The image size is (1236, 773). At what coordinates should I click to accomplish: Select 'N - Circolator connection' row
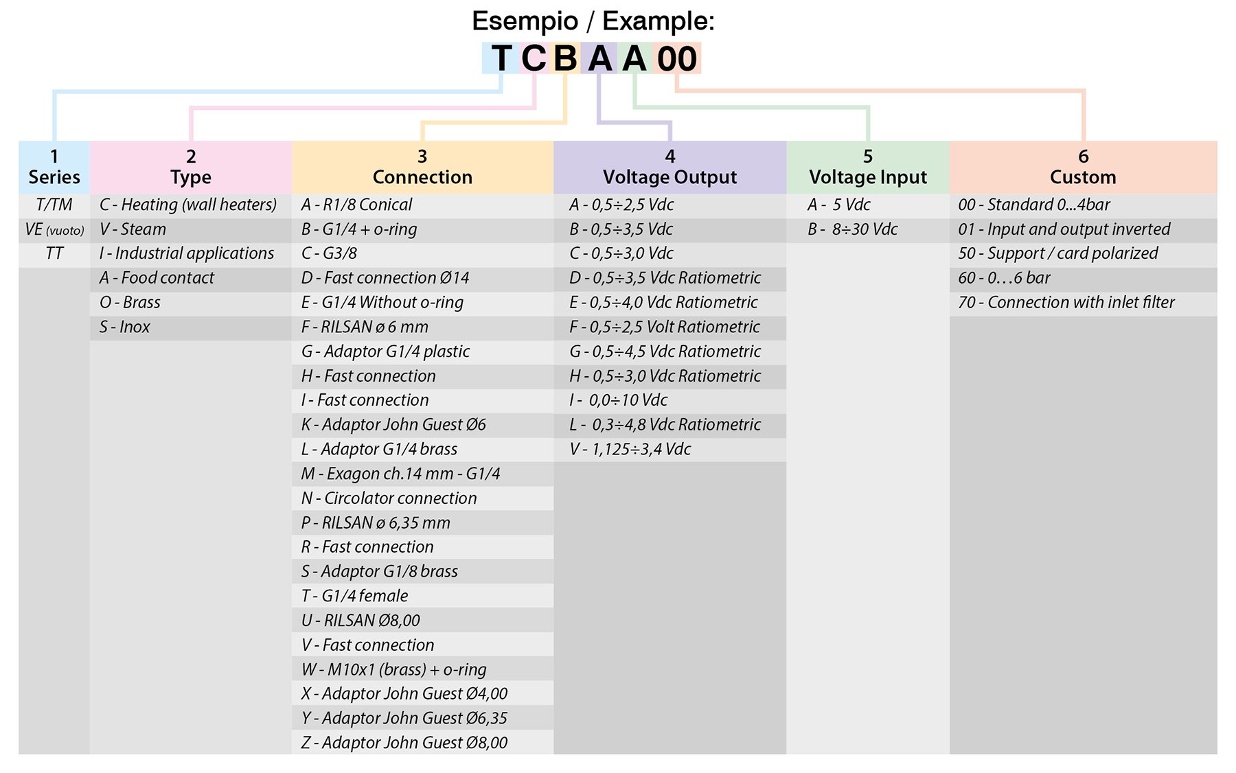389,498
